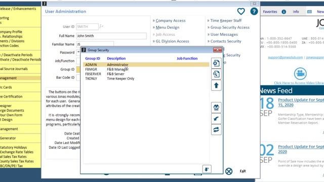Switch to the Favorites tab
Viewport: 324px width, 182px height.
pos(270,12)
